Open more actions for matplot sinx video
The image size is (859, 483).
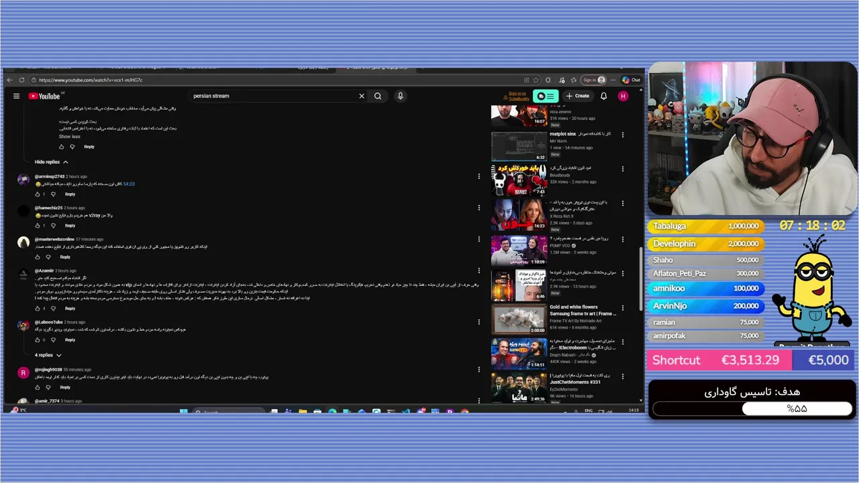[x=623, y=135]
